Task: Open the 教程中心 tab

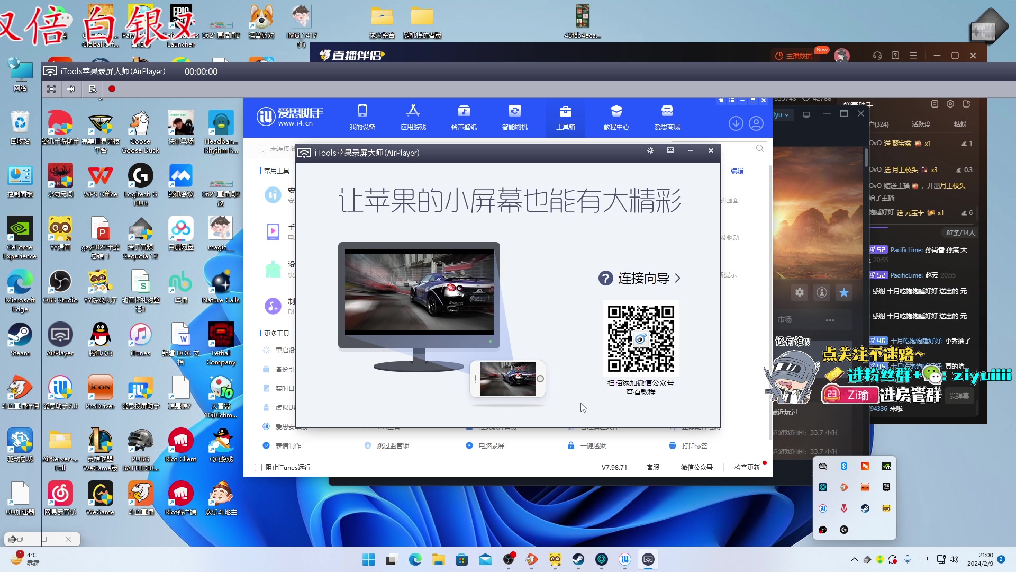Action: [x=616, y=117]
